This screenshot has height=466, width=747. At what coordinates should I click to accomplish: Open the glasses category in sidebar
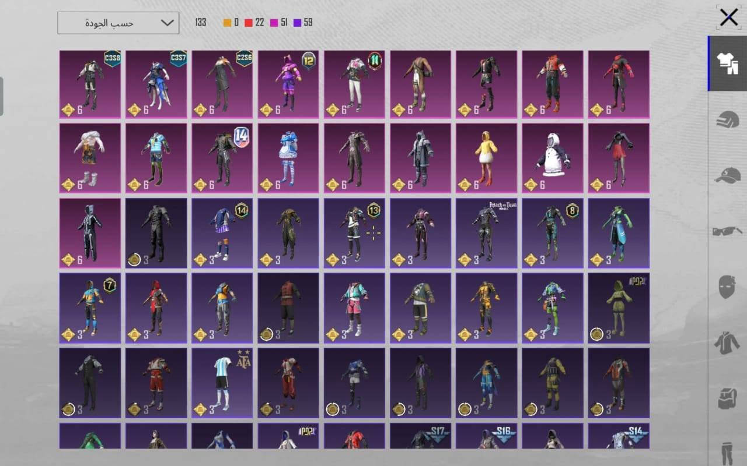point(727,231)
